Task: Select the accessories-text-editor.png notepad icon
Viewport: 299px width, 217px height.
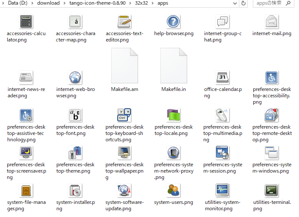Action: (125, 22)
